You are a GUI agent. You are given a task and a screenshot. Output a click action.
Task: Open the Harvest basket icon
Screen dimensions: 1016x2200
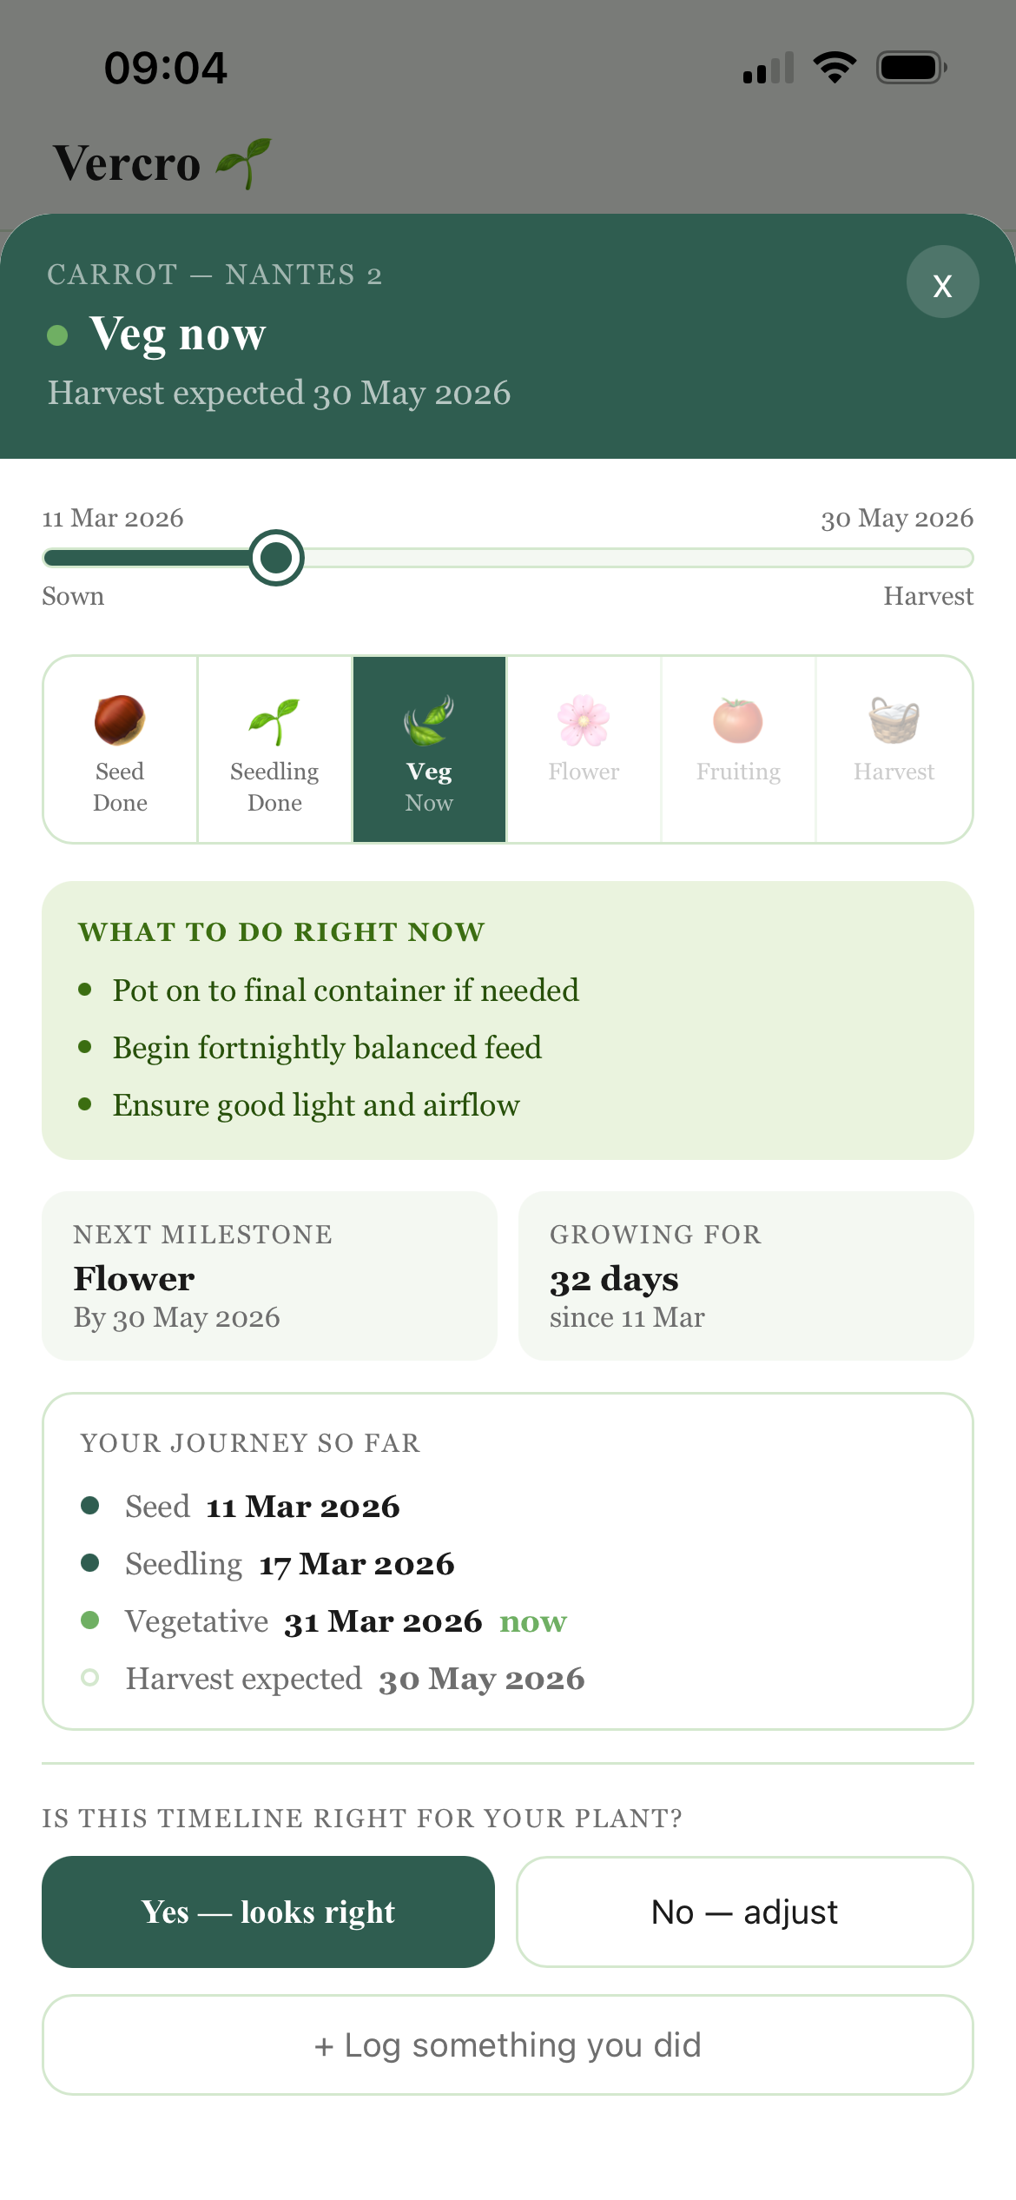[894, 723]
